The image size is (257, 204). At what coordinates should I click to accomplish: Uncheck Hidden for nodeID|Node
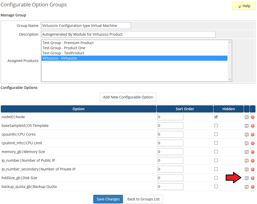(216, 117)
